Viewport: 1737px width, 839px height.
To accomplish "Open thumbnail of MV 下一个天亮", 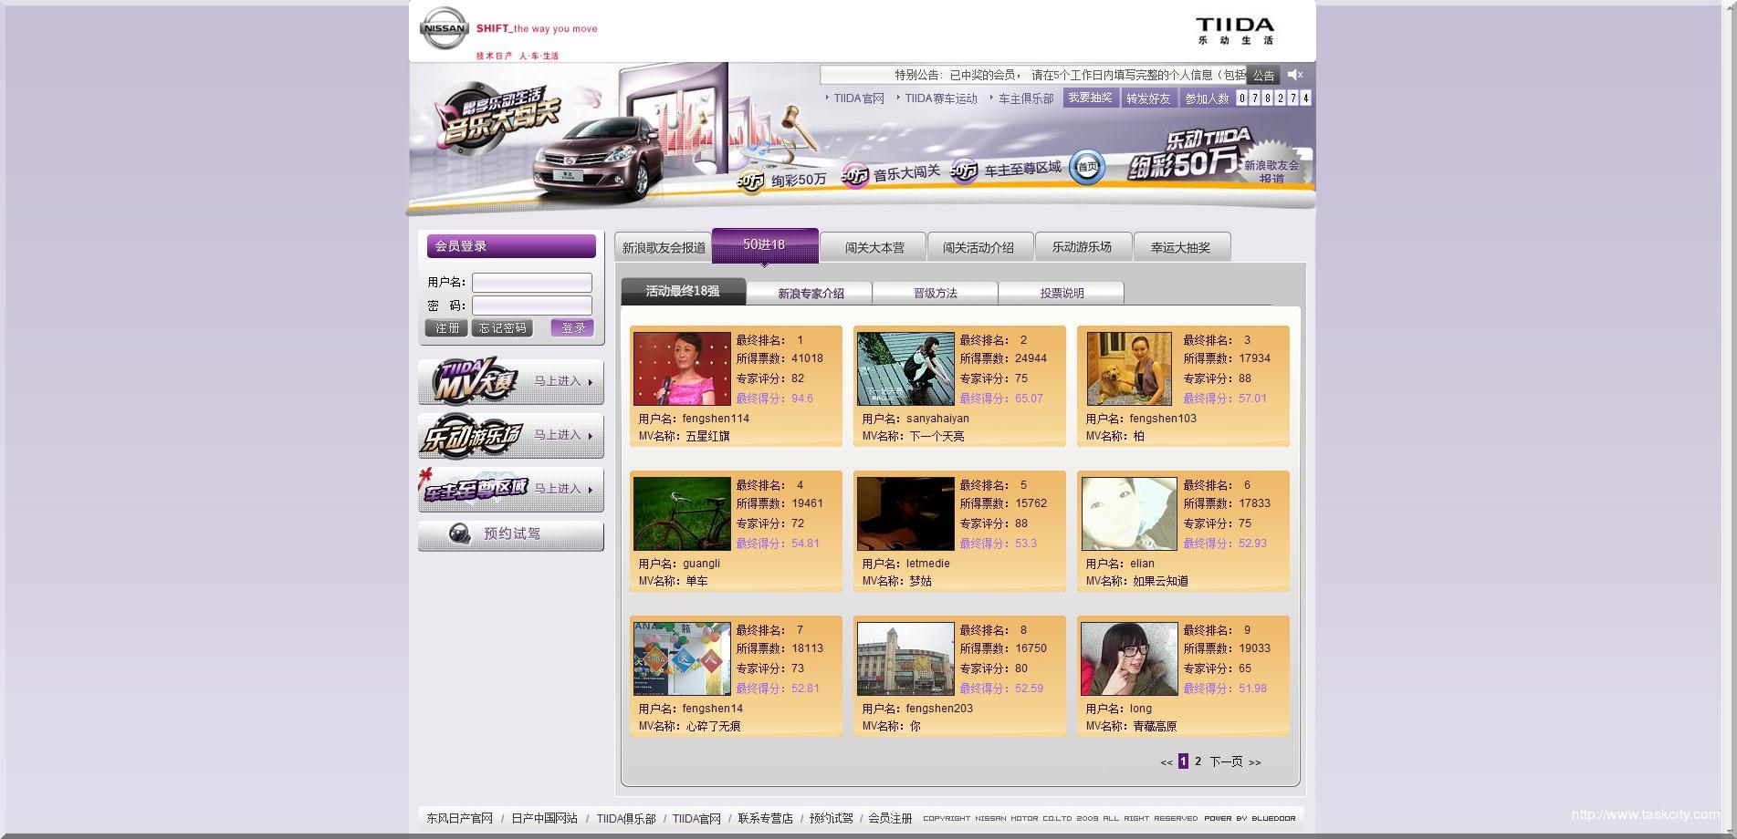I will pyautogui.click(x=905, y=368).
